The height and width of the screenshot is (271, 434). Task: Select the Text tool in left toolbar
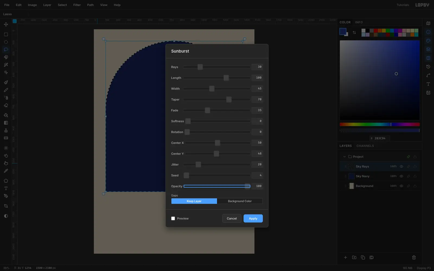pos(6,188)
